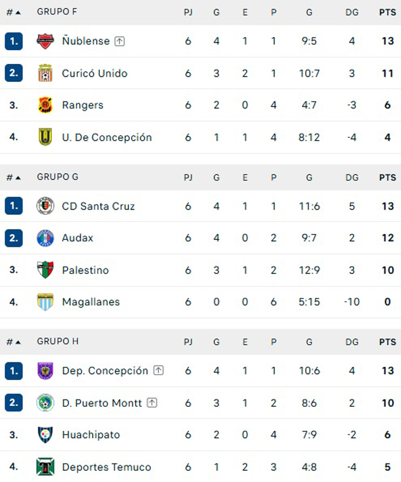Sort Grupo G by the DG column
The image size is (401, 482).
click(x=352, y=177)
